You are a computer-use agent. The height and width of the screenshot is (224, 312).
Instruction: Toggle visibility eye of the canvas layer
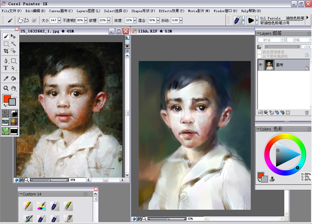click(x=261, y=65)
